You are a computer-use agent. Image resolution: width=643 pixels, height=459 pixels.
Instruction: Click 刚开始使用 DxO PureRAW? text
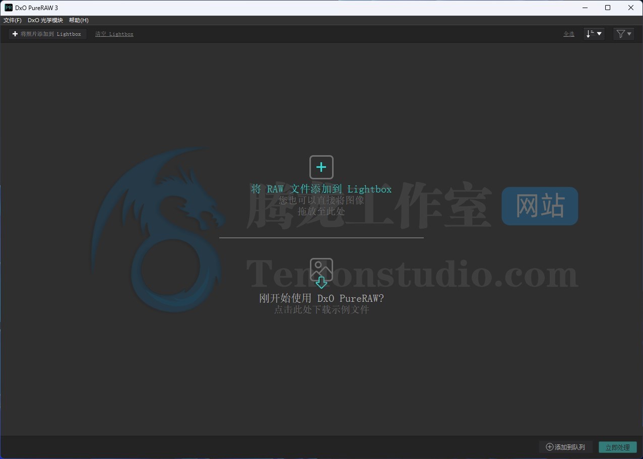click(x=321, y=298)
